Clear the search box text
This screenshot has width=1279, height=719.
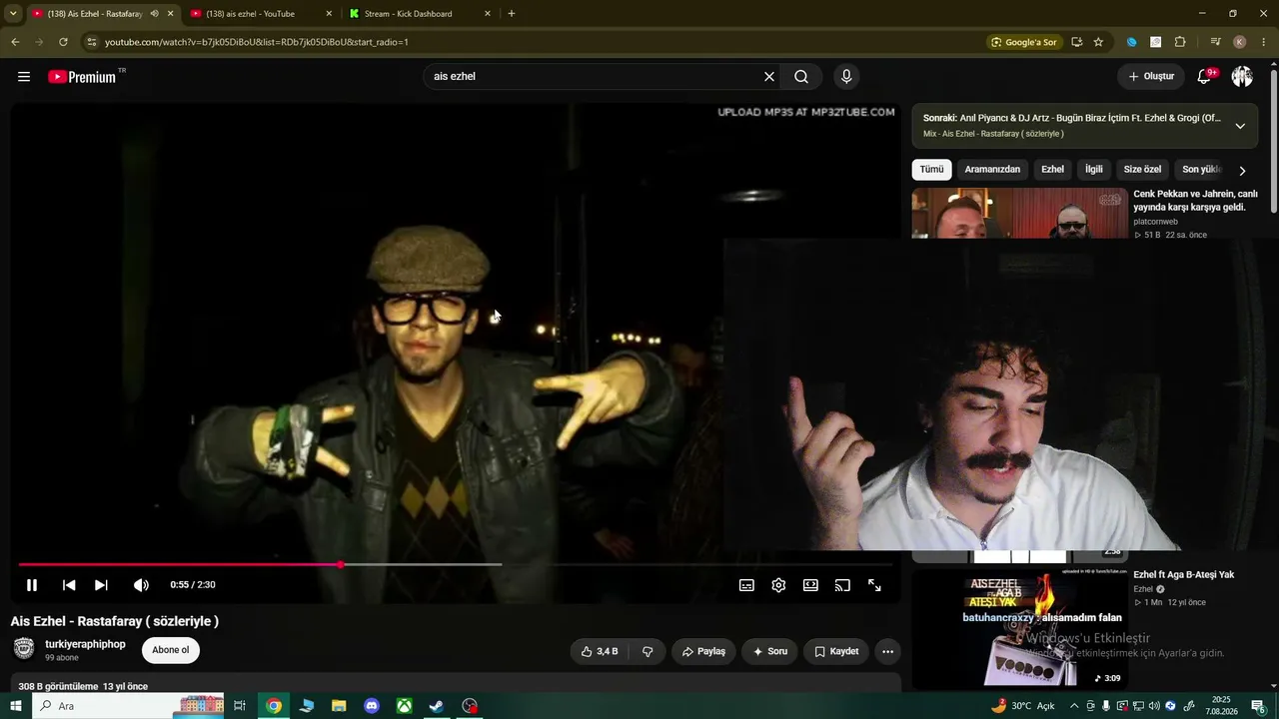tap(769, 77)
